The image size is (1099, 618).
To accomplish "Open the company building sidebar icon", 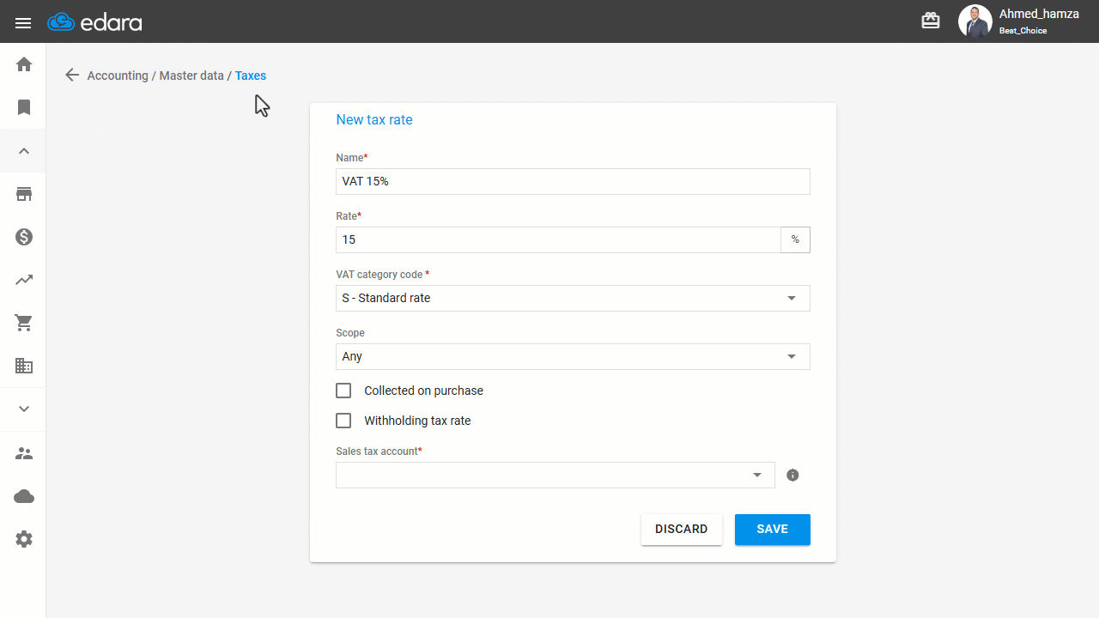I will click(24, 366).
